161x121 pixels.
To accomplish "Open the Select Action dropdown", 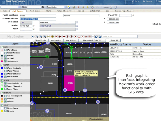I will click(x=65, y=7).
